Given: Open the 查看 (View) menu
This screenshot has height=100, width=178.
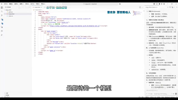Looking at the screenshot, I should (22, 4).
